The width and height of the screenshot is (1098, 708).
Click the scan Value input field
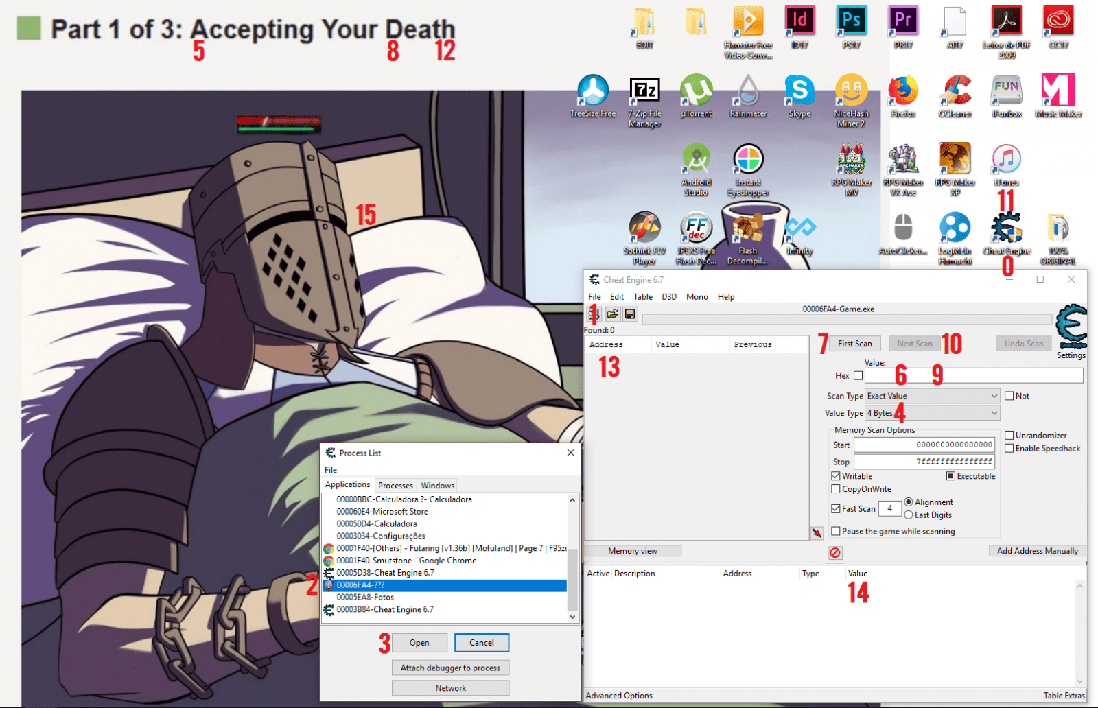tap(974, 375)
